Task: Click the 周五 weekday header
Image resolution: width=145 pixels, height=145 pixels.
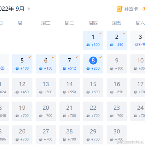Action: click(117, 23)
